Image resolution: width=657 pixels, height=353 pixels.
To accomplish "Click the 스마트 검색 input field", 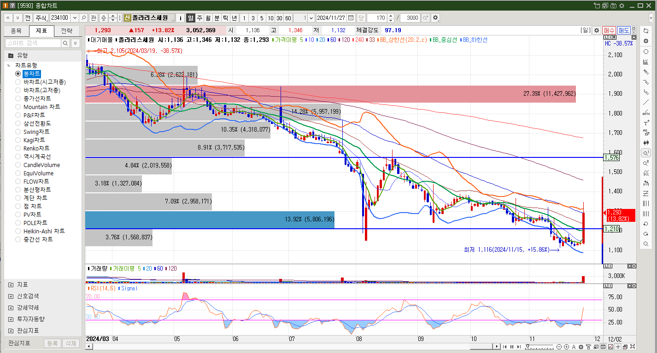I will [33, 43].
